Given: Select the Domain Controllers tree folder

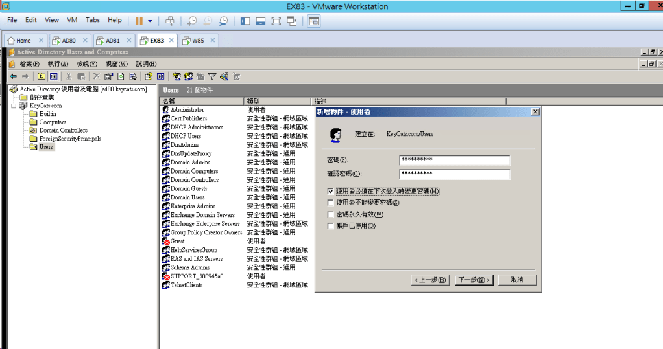Looking at the screenshot, I should (63, 130).
